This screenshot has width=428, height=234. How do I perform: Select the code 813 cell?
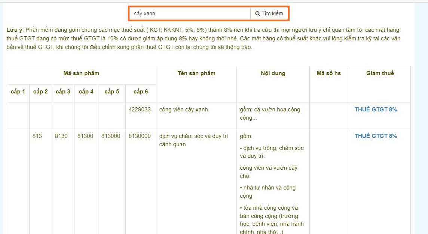pos(37,136)
